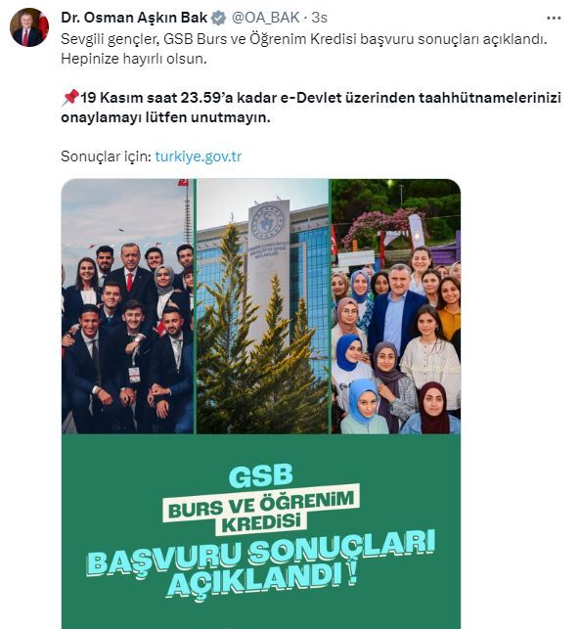Open the right photo of young women group
579x629 pixels.
point(396,306)
